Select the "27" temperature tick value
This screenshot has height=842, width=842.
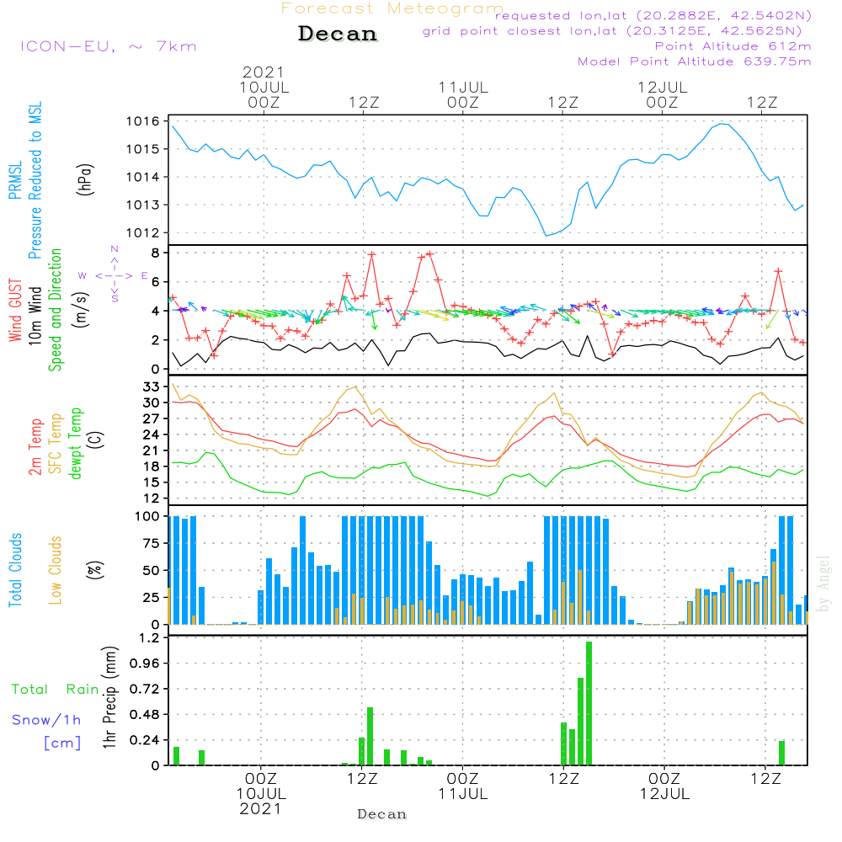pos(152,418)
